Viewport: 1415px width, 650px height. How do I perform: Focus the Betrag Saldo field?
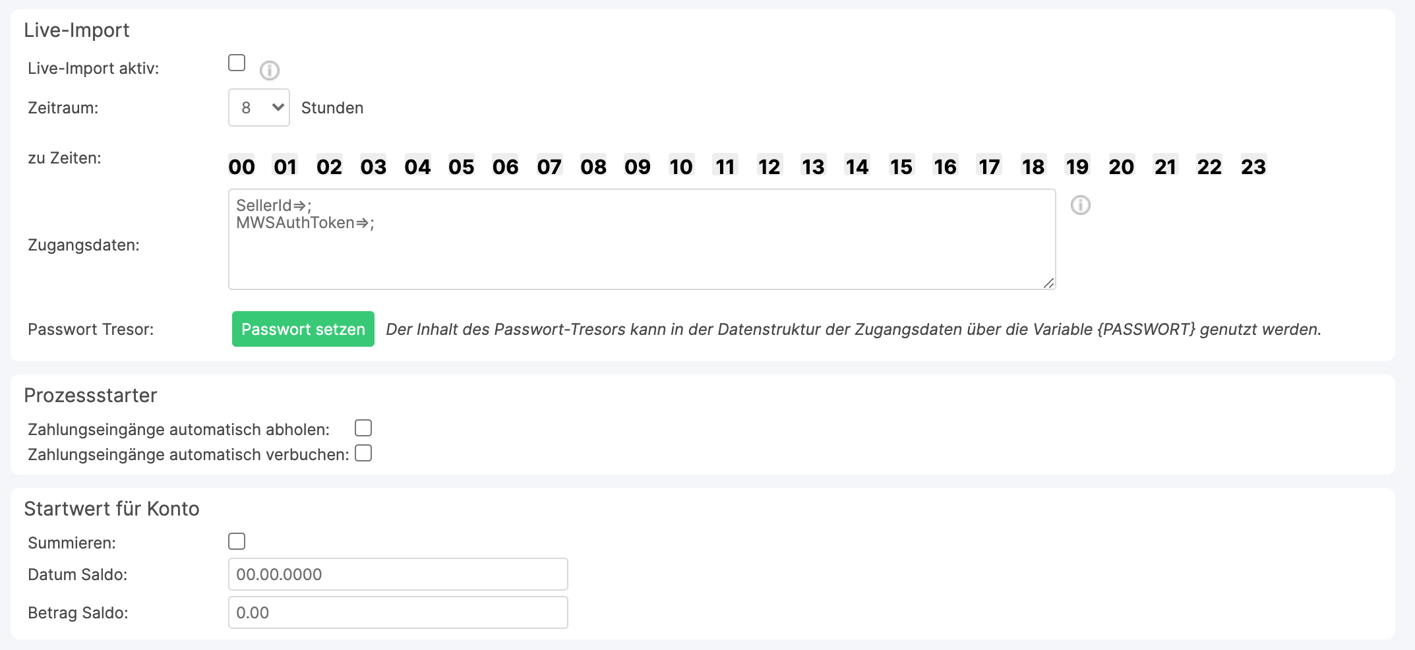click(398, 612)
